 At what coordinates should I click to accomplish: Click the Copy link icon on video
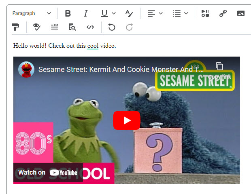pos(219,66)
